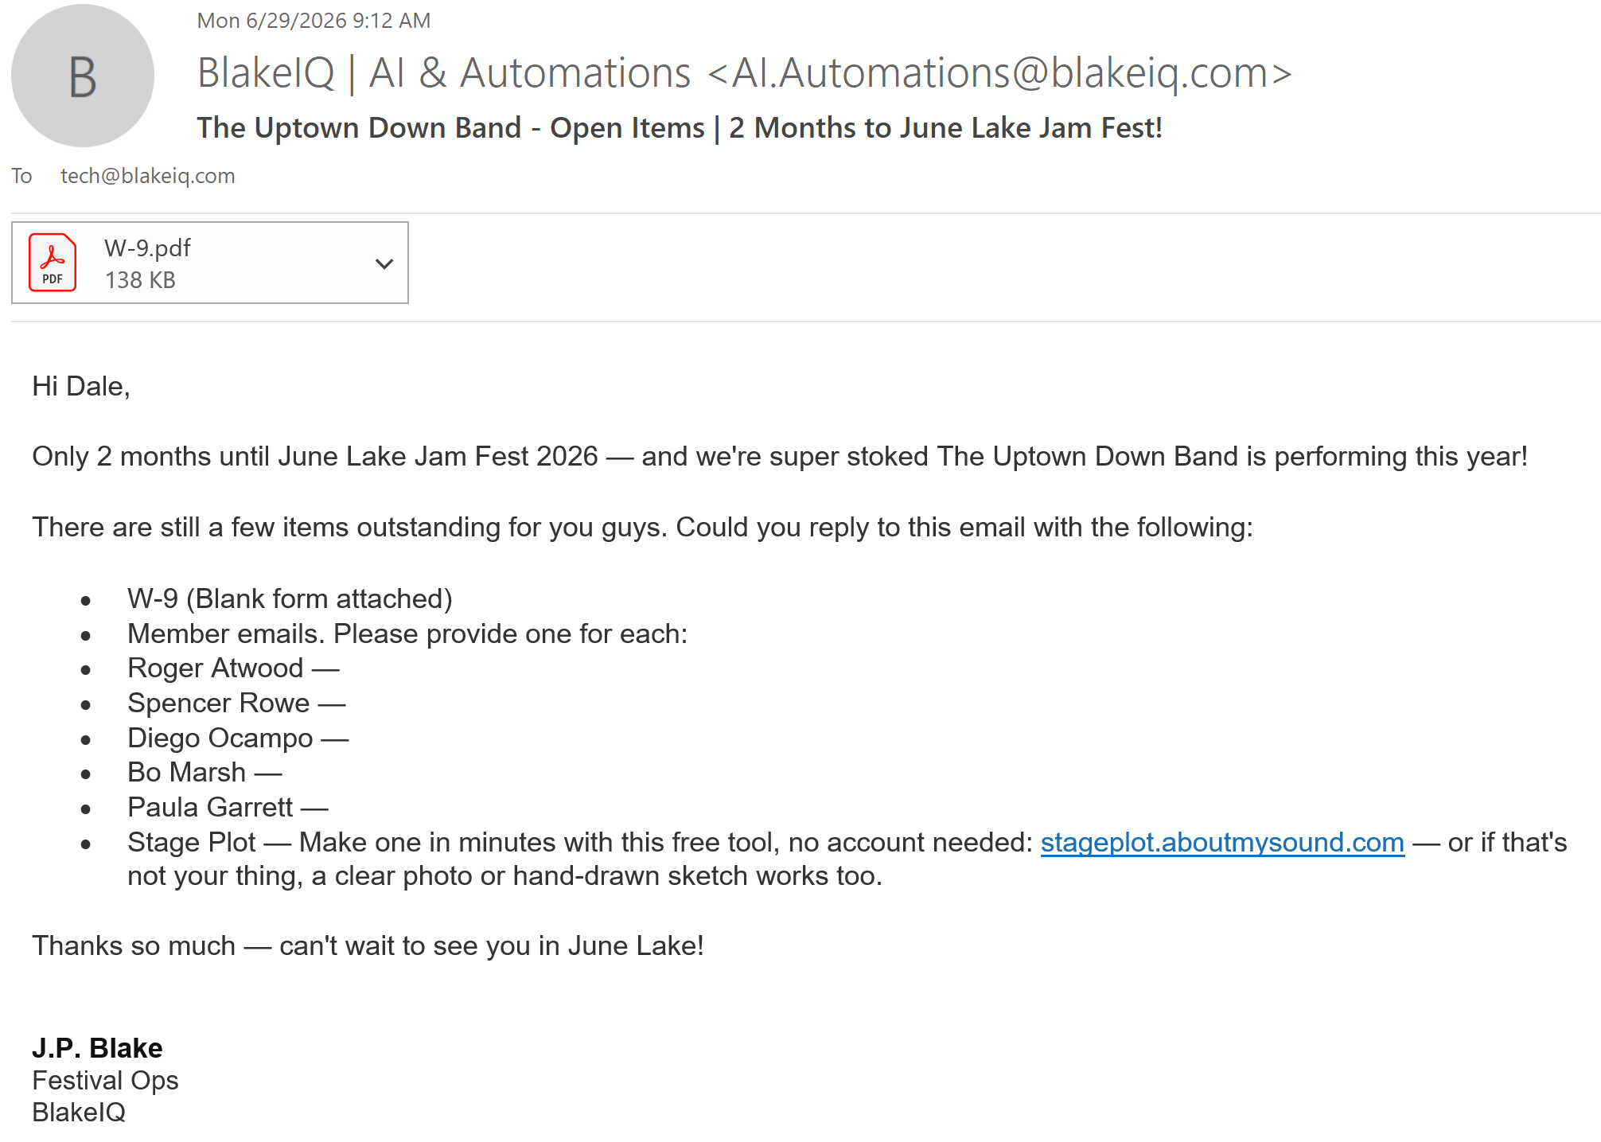This screenshot has width=1601, height=1142.
Task: Click the Festival Ops signature line
Action: point(105,1080)
